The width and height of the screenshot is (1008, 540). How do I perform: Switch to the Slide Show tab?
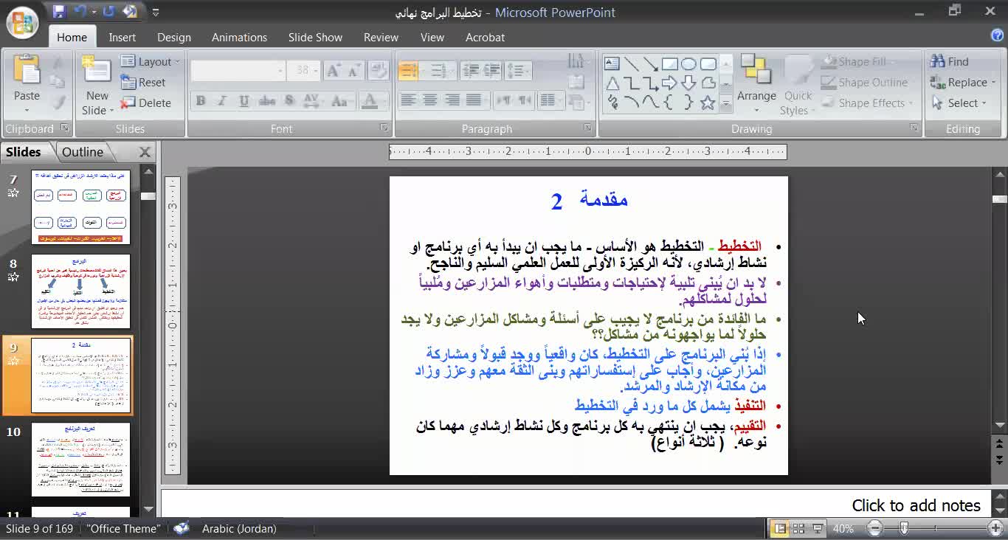[x=315, y=38]
